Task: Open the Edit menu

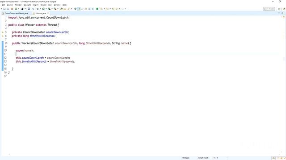Action: 3,5
